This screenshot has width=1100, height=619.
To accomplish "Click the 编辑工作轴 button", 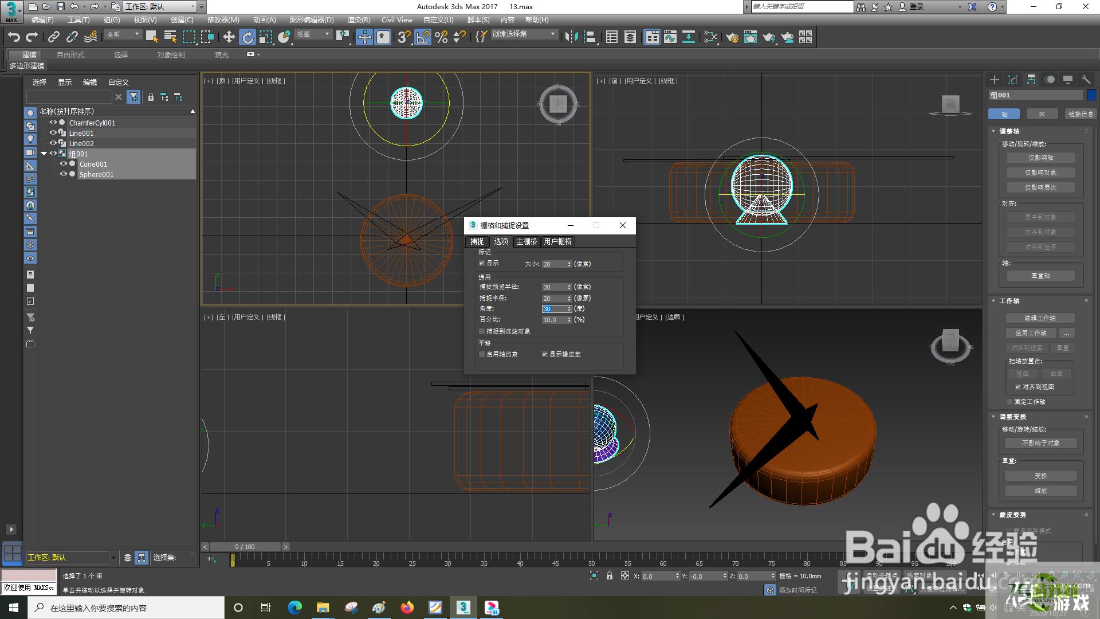I will [1040, 318].
